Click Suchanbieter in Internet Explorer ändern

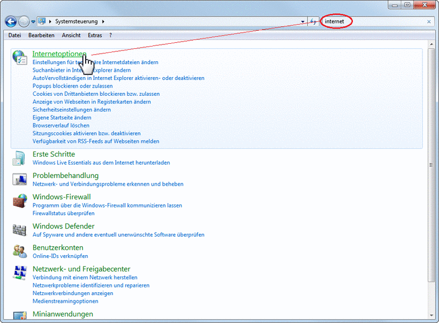(x=81, y=70)
